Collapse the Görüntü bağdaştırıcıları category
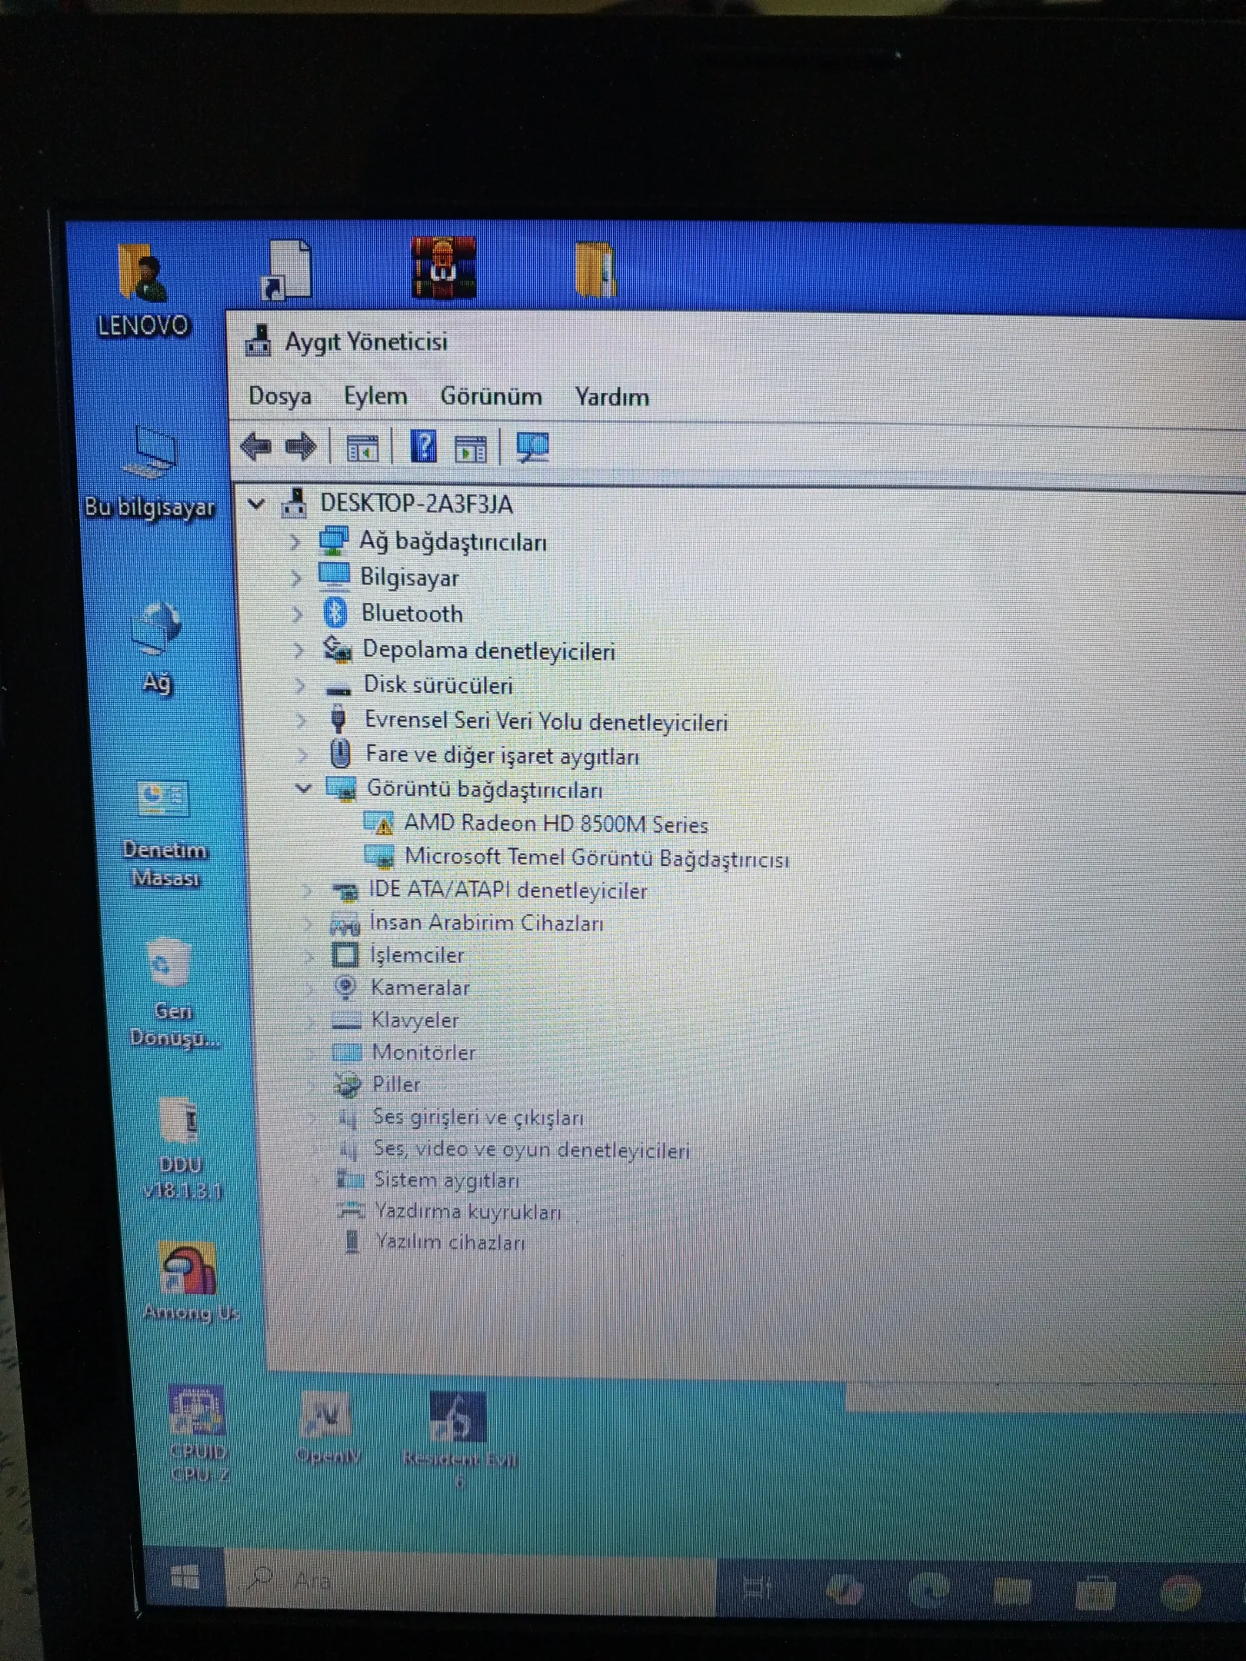This screenshot has width=1246, height=1661. point(305,788)
